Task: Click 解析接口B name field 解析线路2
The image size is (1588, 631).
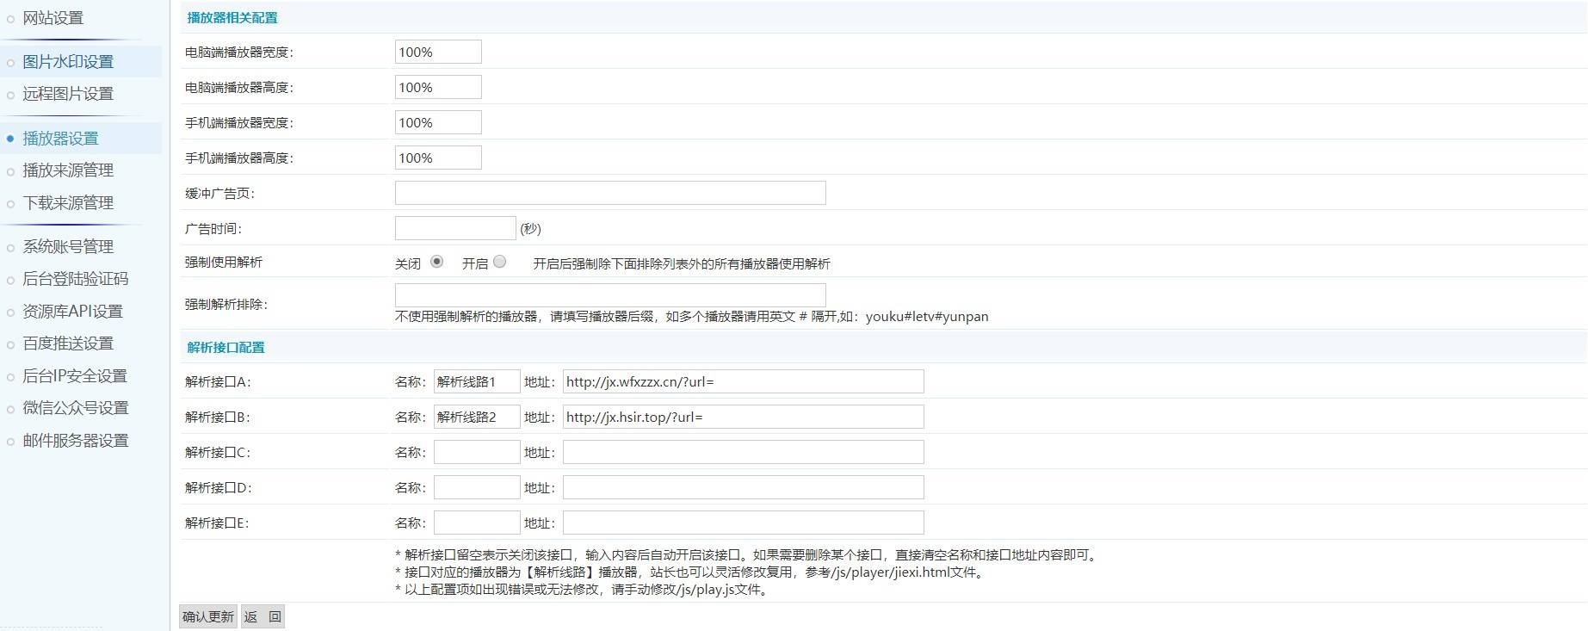Action: point(477,417)
